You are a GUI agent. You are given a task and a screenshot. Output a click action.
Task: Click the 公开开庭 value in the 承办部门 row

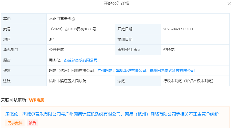(x=56, y=50)
